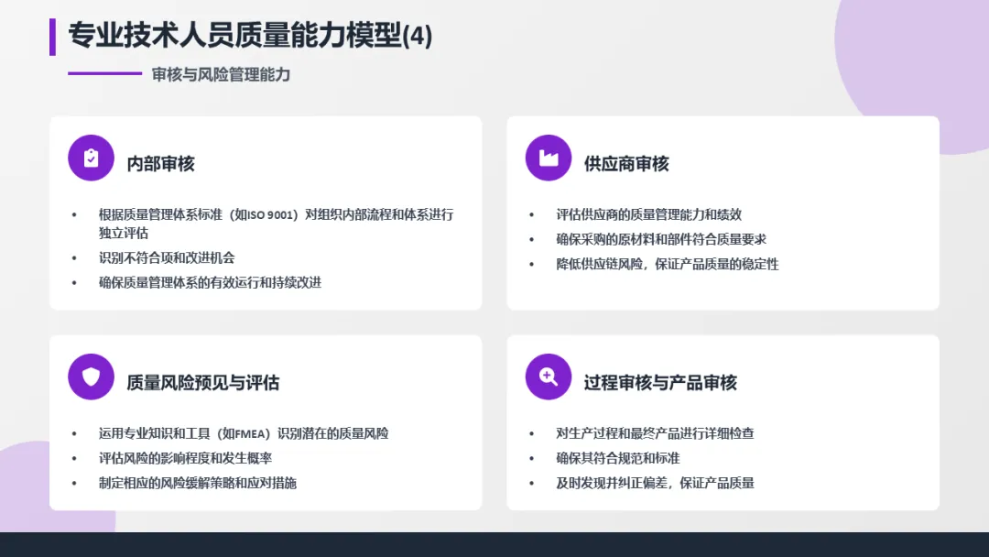Click the bullet mentioning FMEA tools
This screenshot has width=989, height=557.
(244, 433)
